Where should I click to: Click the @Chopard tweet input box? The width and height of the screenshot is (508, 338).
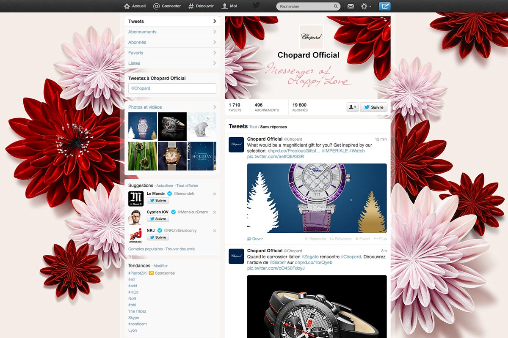172,88
